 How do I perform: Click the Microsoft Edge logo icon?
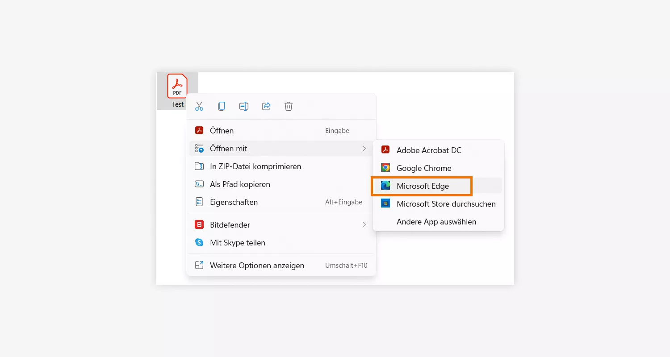(385, 186)
